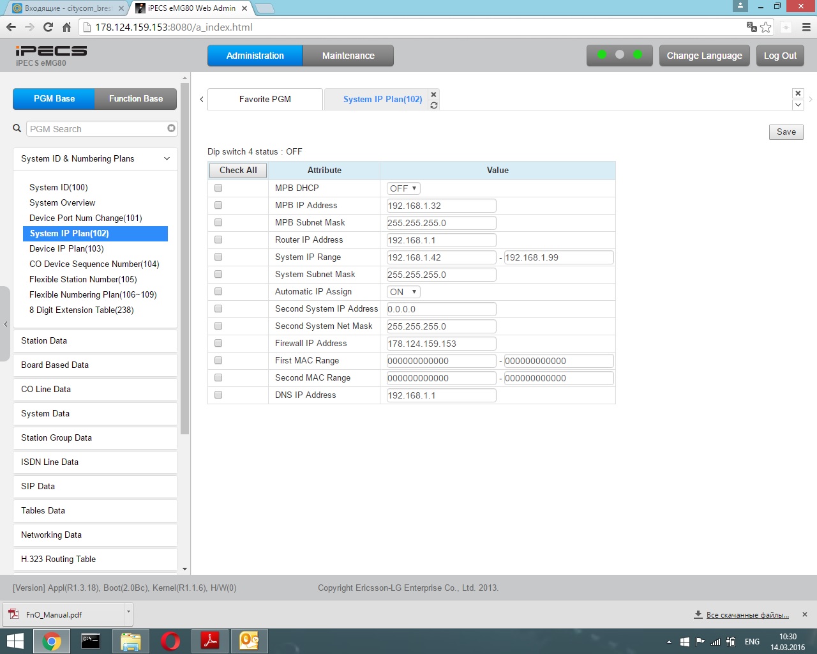Click the refresh icon beside System IP Plan tab
This screenshot has height=654, width=817.
(x=434, y=105)
